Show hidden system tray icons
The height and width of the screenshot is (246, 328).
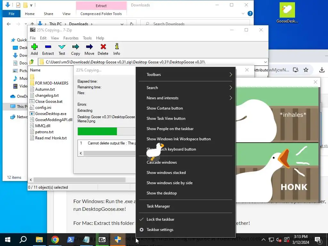264,240
